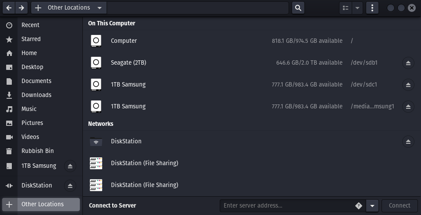Screen dimensions: 421x215
Task: Click the search magnifier icon
Action: [298, 8]
